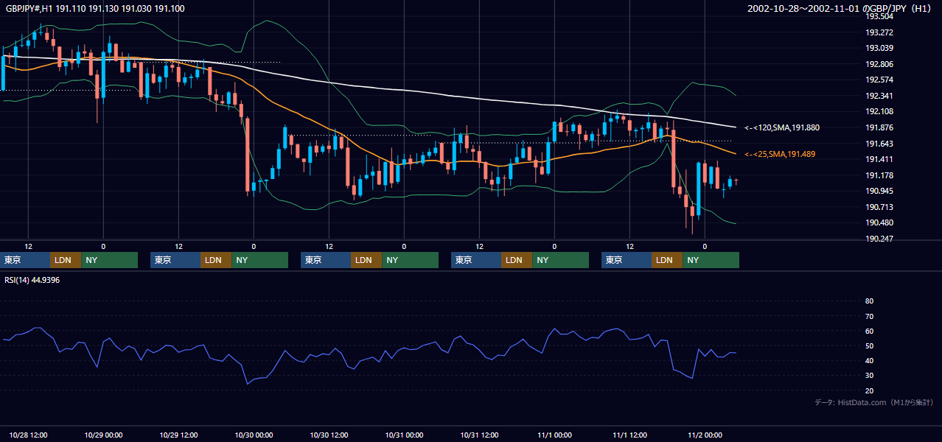This screenshot has height=442, width=942.
Task: Click price axis label 192.108
Action: [x=879, y=111]
